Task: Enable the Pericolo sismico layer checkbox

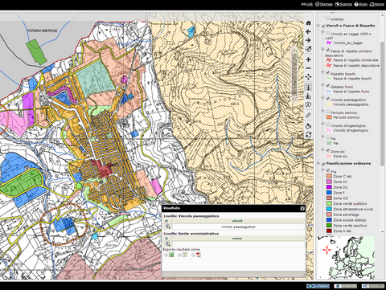Action: (x=328, y=112)
